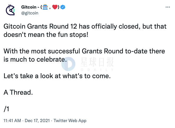Click the robot emoji in display name

click(x=45, y=7)
